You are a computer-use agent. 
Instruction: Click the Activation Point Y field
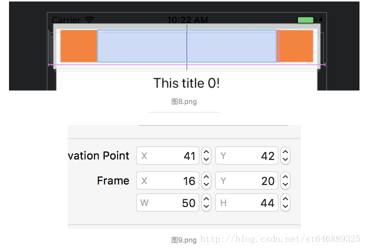pyautogui.click(x=247, y=155)
